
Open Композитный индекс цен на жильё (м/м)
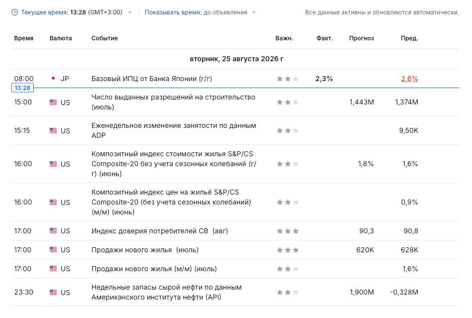point(171,202)
